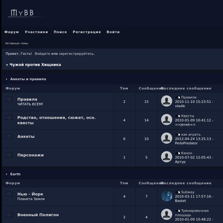Click envelope icon beside Военный Полигон forum
Viewport: 223px width, 223px height.
tap(9, 215)
